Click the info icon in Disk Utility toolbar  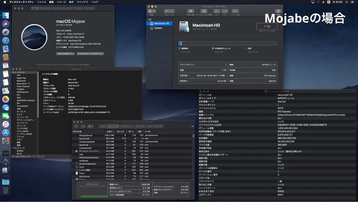pos(278,11)
